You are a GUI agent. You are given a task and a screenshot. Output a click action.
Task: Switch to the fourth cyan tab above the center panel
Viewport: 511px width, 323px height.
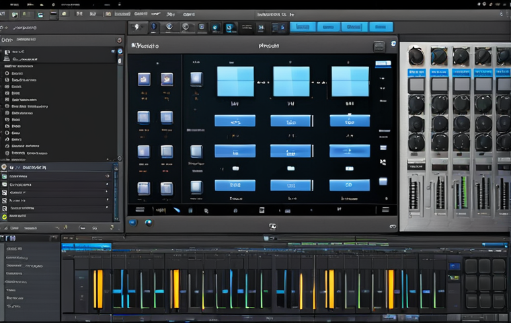[x=381, y=27]
